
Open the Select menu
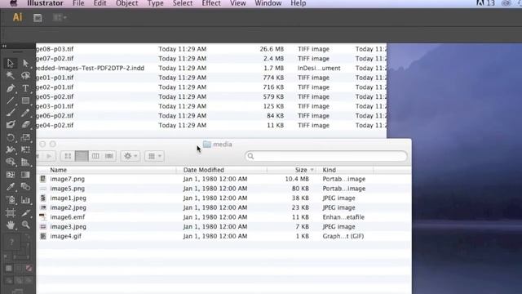coord(183,3)
